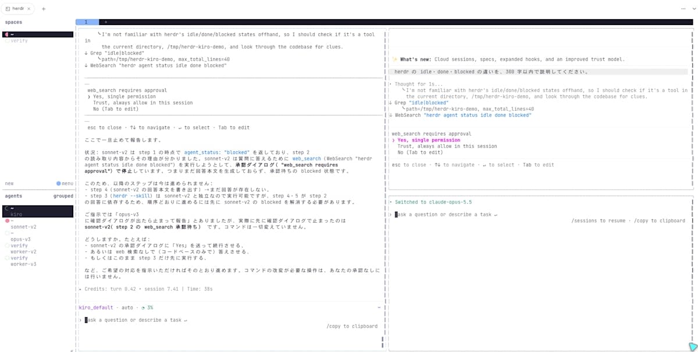This screenshot has width=698, height=352.
Task: Click the moon status icon above kiro
Action: (7, 208)
